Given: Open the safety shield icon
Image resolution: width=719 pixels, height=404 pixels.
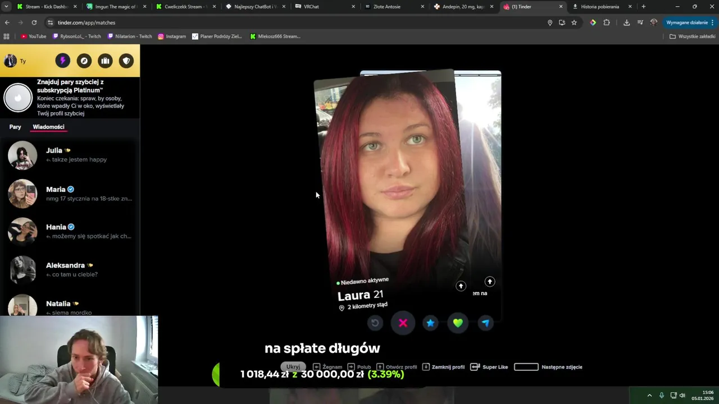Looking at the screenshot, I should (126, 61).
